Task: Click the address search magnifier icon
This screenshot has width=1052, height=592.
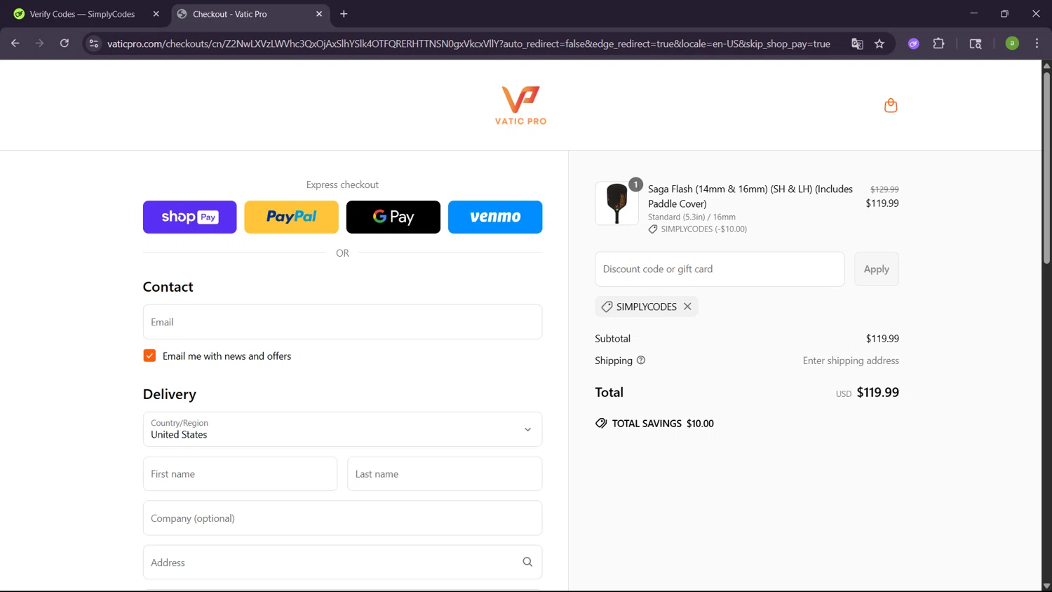Action: pos(527,562)
